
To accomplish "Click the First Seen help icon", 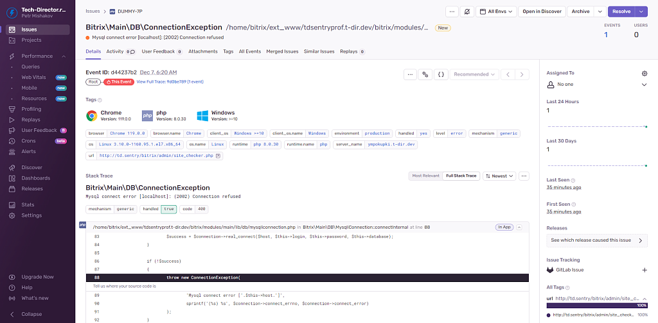I will [x=573, y=203].
